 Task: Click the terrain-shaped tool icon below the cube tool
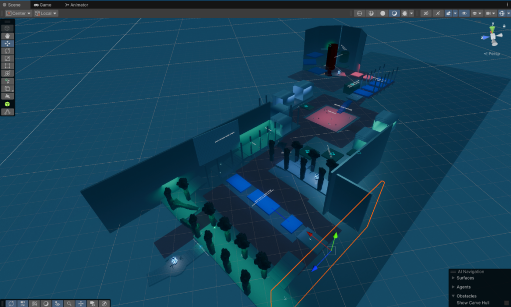click(x=7, y=96)
